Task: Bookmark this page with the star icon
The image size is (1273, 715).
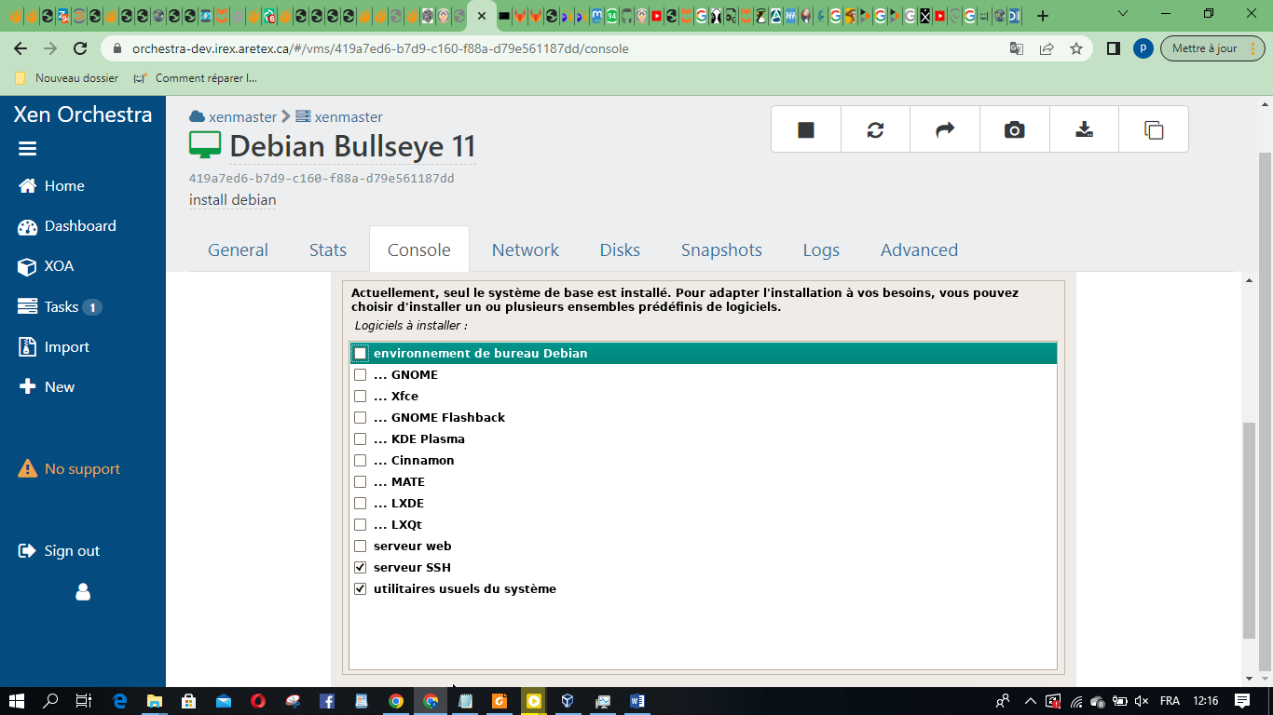Action: tap(1076, 48)
